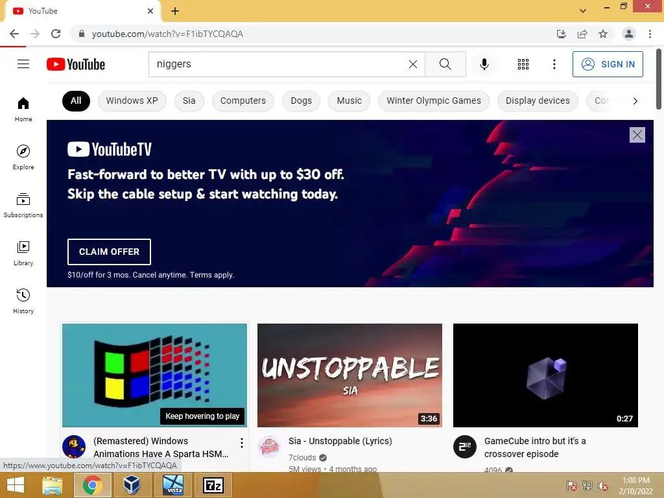This screenshot has width=664, height=498.
Task: Open the 4096 channel avatar
Action: [464, 446]
